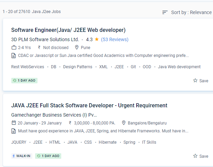This screenshot has width=213, height=167.
Task: Save the Full Stack Developer job
Action: 201,156
